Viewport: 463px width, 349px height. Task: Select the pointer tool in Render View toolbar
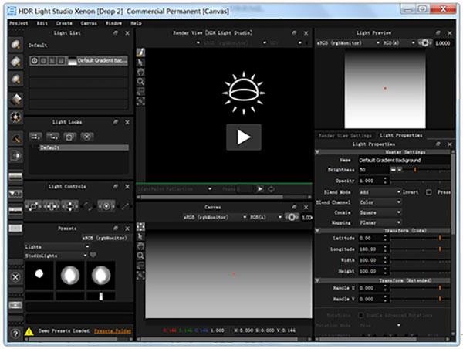[x=141, y=62]
